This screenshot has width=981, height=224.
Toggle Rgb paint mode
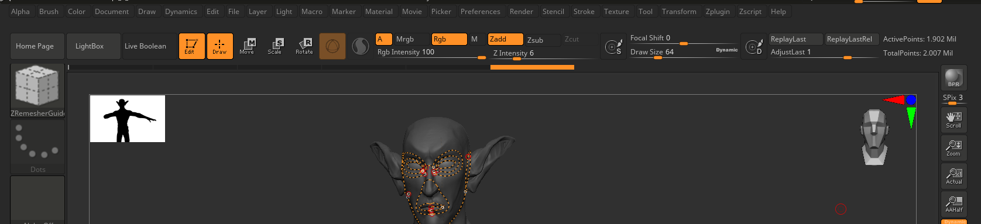449,39
